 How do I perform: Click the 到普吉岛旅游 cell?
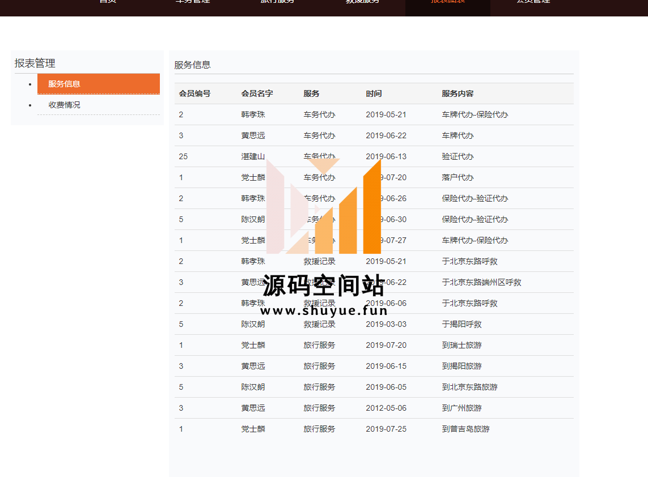pos(466,429)
